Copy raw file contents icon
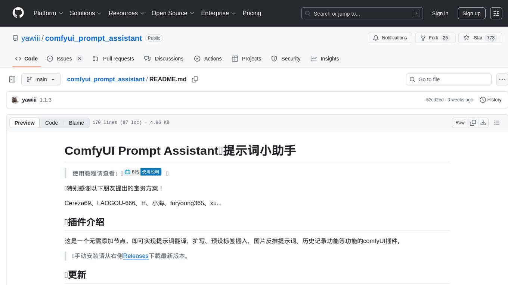Image resolution: width=508 pixels, height=285 pixels. tap(473, 123)
